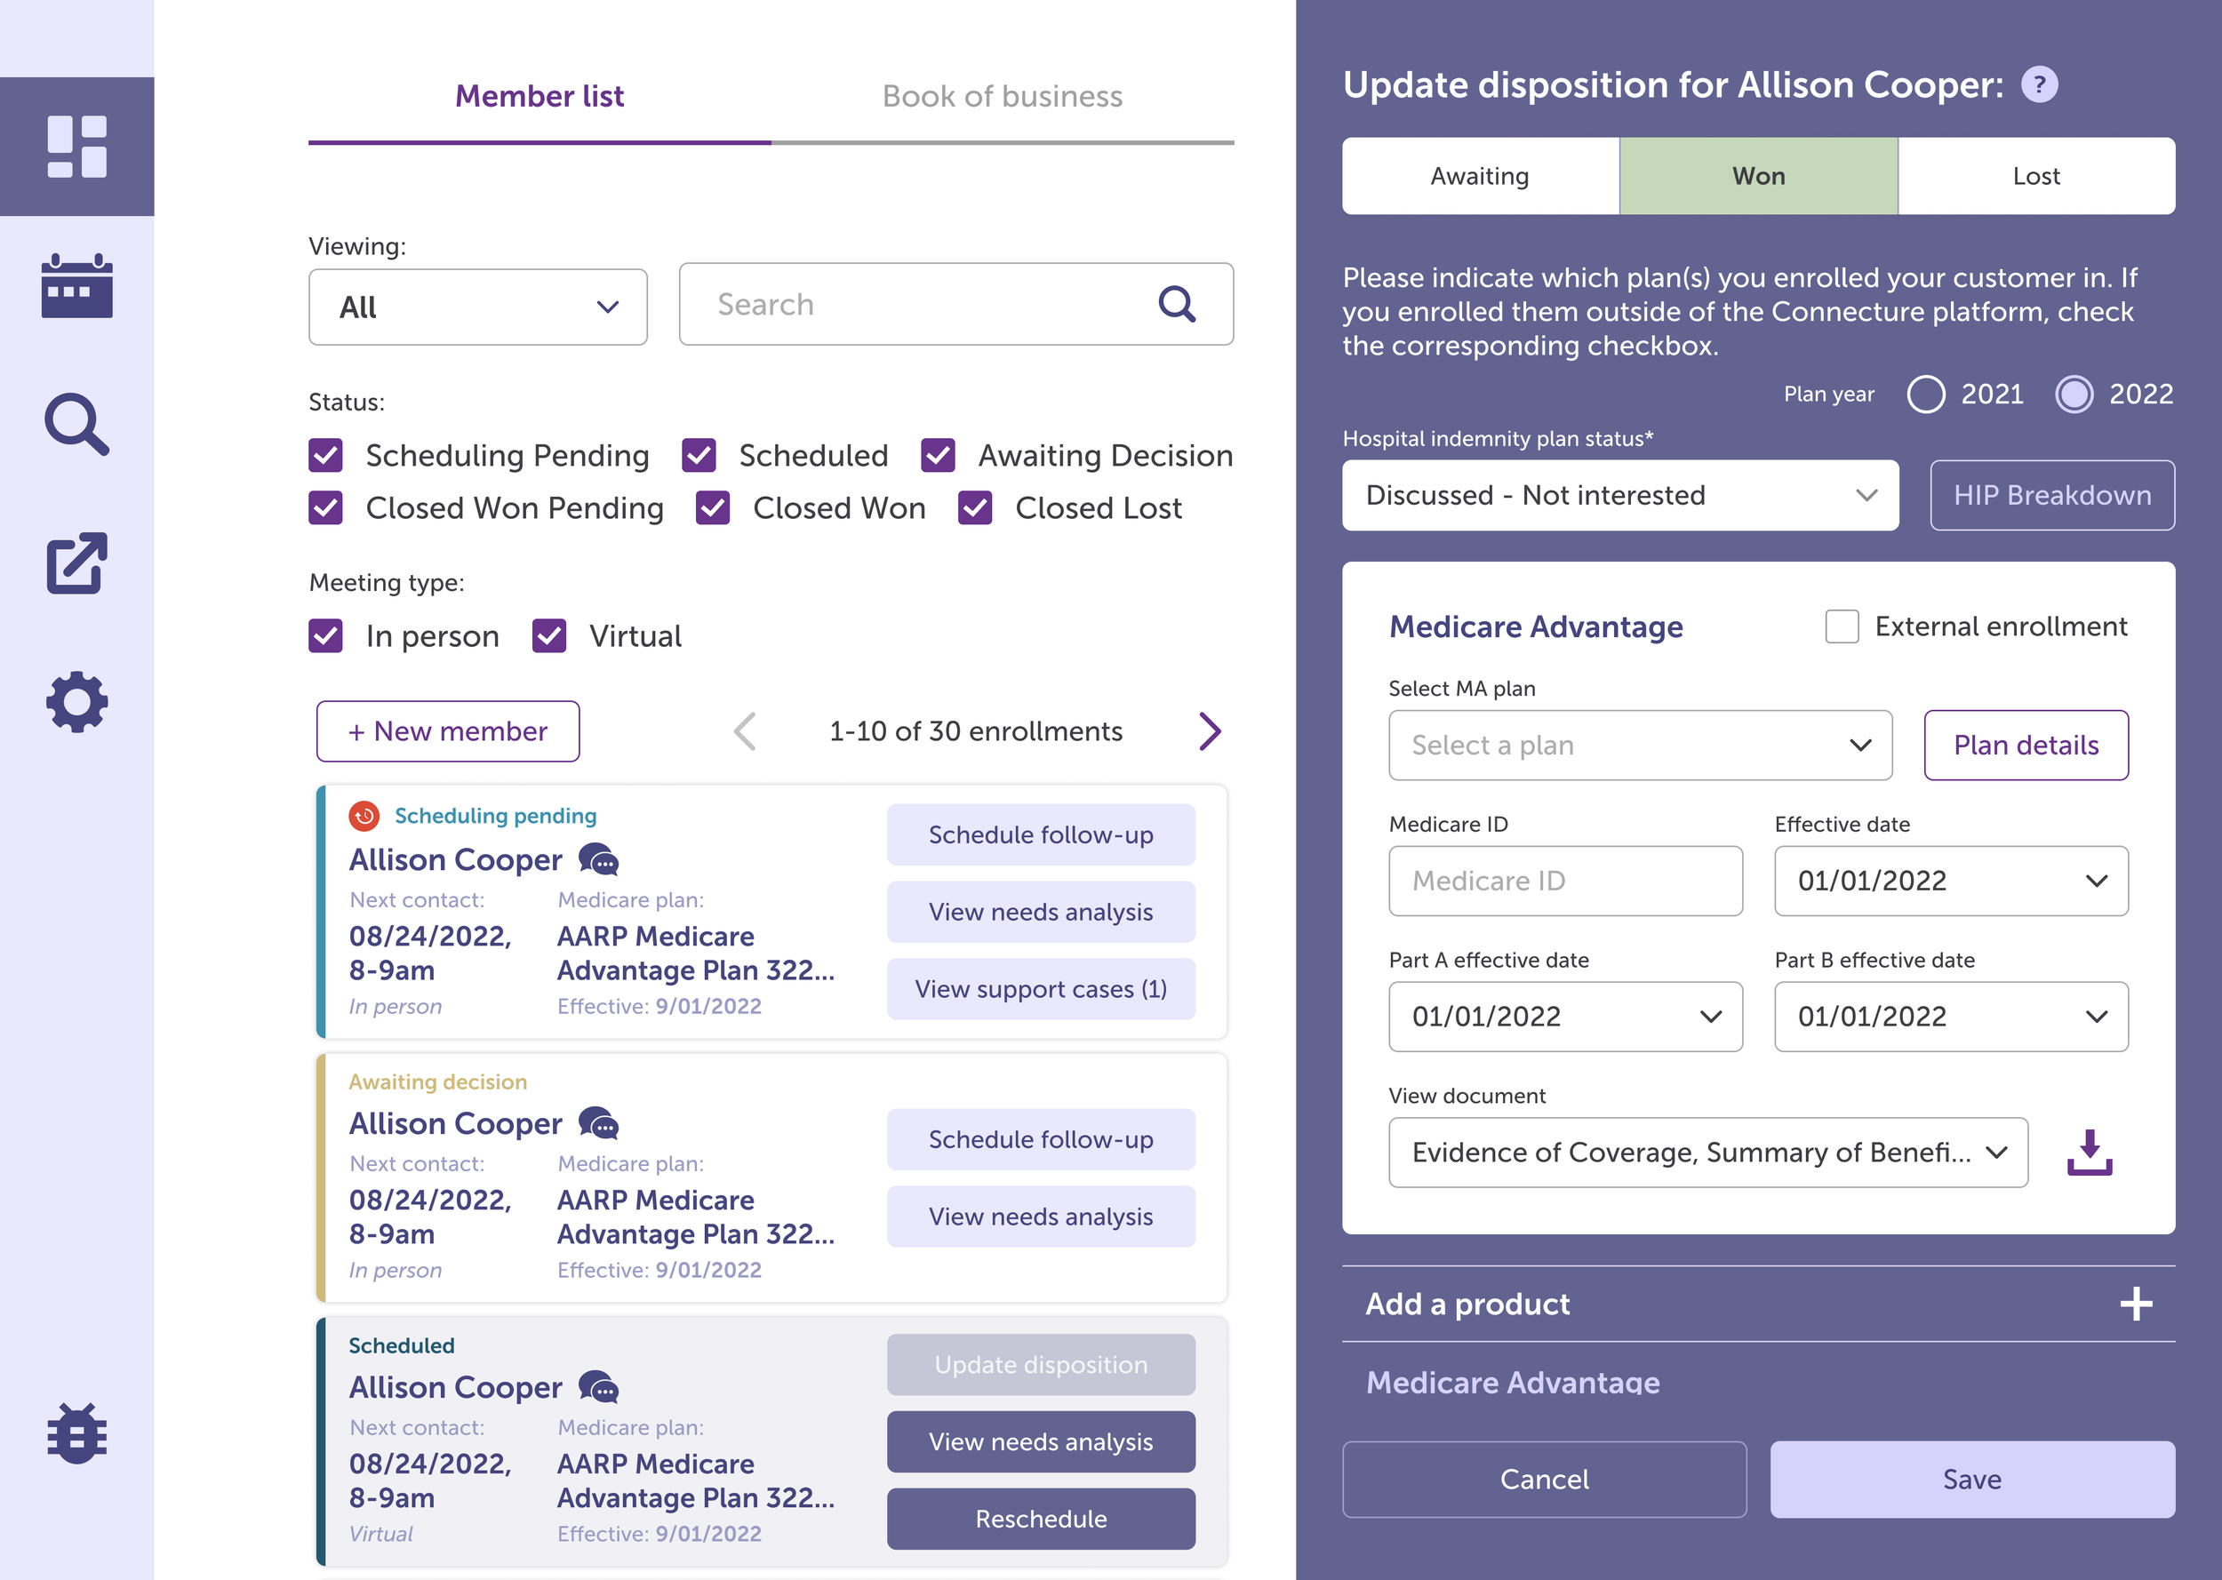This screenshot has width=2222, height=1580.
Task: Go to previous page of enrollments
Action: click(x=745, y=731)
